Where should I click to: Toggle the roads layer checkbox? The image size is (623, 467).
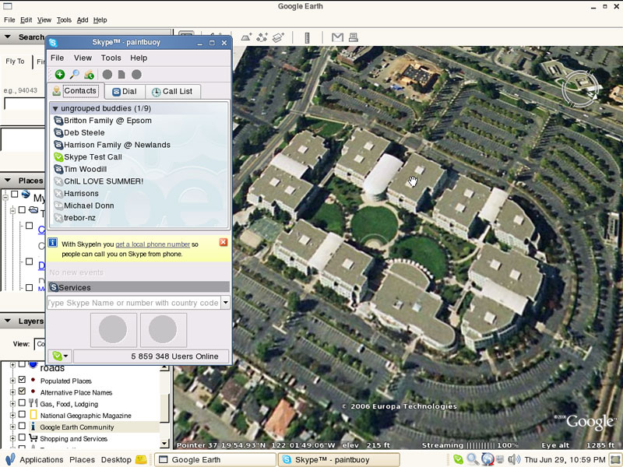pyautogui.click(x=23, y=363)
